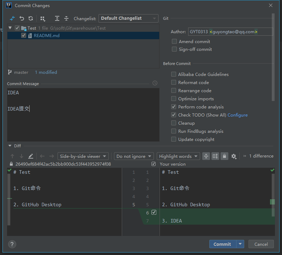Open the help question mark button
This screenshot has height=255, width=282.
click(x=12, y=244)
